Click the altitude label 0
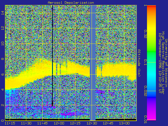This screenshot has width=168, height=126. point(3,120)
